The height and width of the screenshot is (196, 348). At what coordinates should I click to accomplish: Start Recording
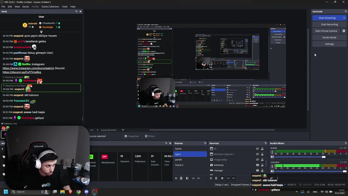(329, 24)
